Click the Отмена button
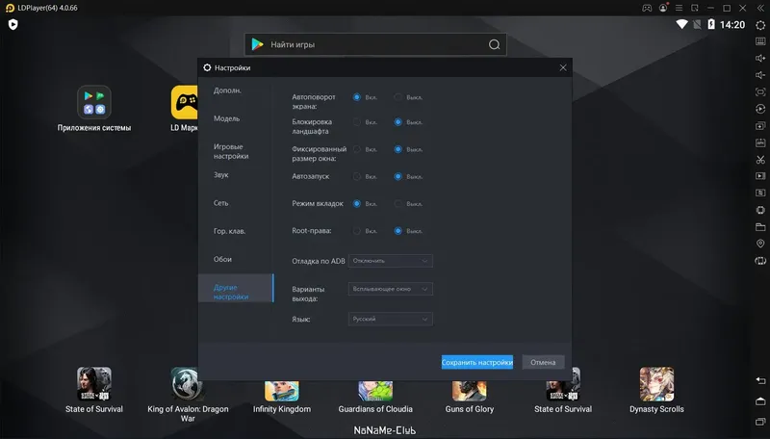The image size is (770, 439). (543, 362)
